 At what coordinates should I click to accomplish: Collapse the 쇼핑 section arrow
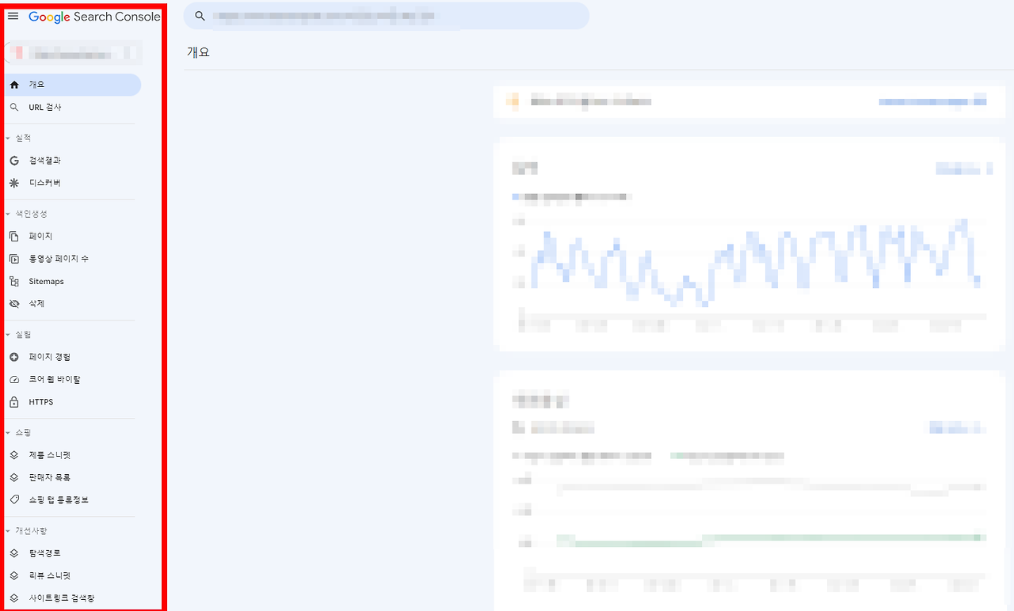(8, 433)
